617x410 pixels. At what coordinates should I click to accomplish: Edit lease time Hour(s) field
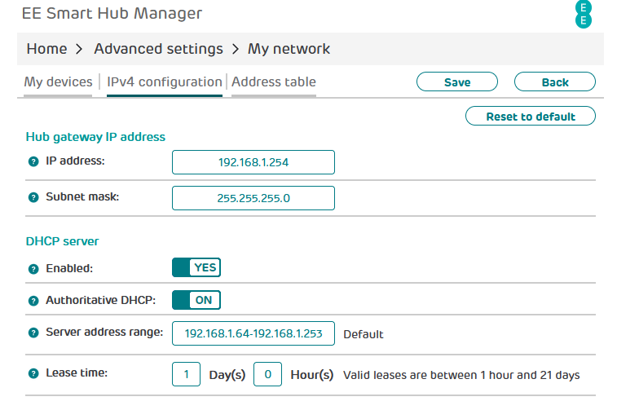tap(267, 374)
